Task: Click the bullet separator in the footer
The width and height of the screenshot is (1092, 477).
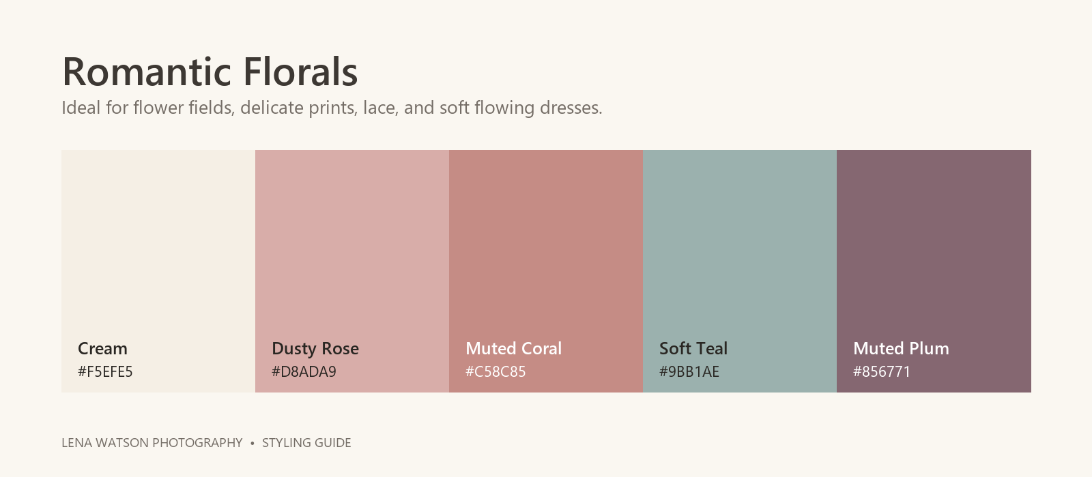Action: click(x=253, y=443)
